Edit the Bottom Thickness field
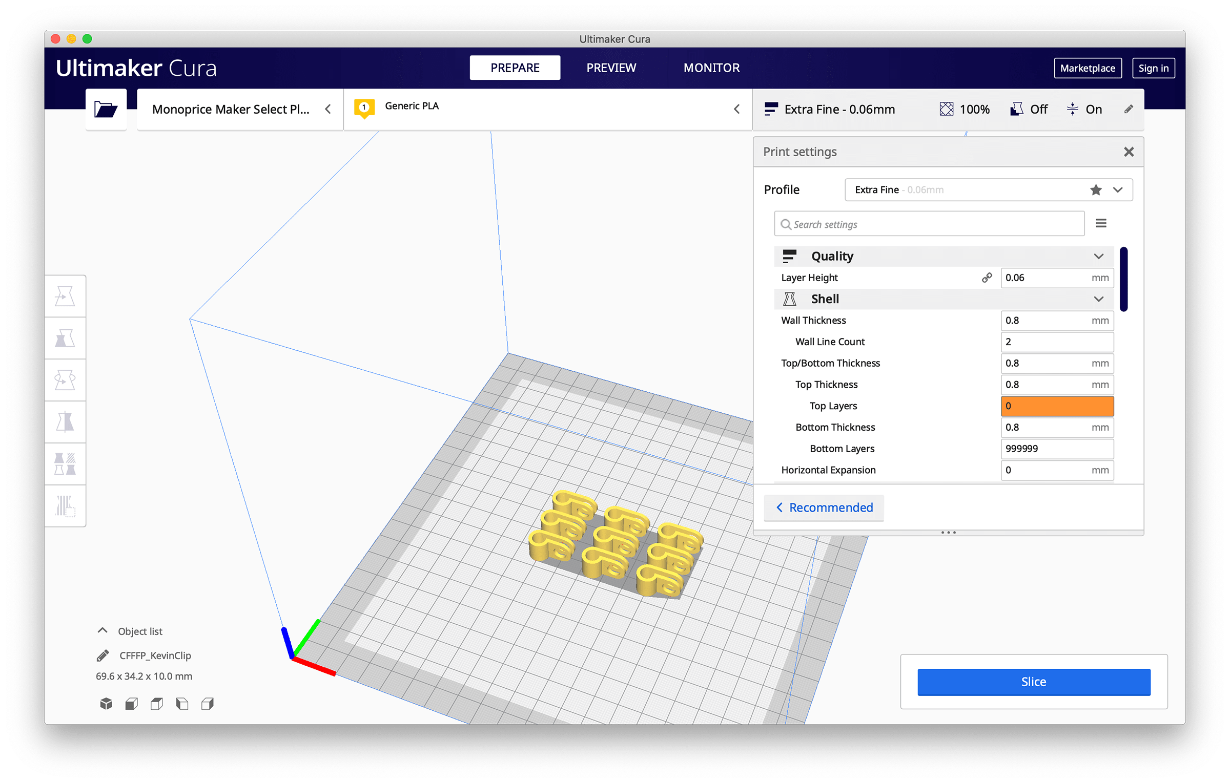1230x783 pixels. click(x=1057, y=428)
